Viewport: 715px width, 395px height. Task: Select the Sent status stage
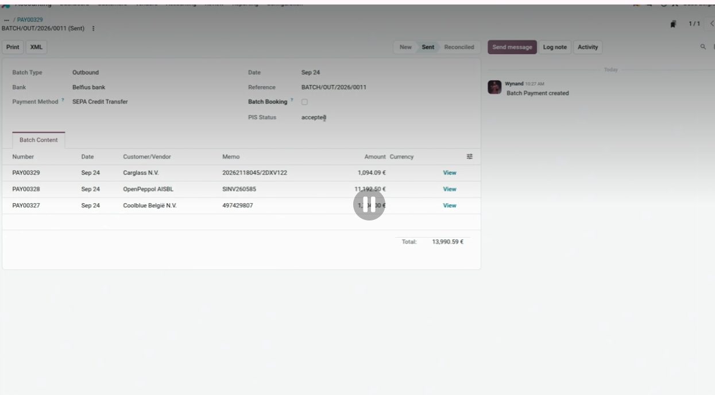428,47
